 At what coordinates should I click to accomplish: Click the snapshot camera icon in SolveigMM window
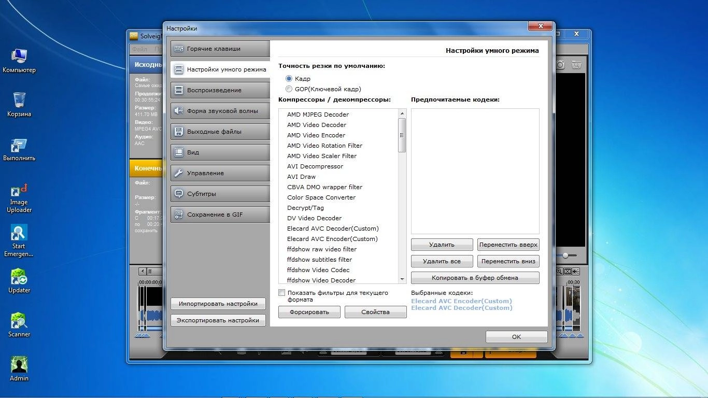click(x=560, y=65)
